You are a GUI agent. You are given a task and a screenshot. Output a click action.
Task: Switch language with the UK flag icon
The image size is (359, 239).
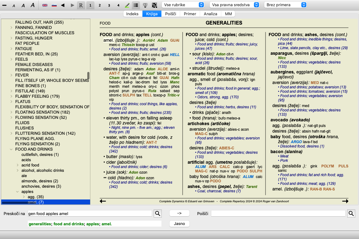pos(45,5)
